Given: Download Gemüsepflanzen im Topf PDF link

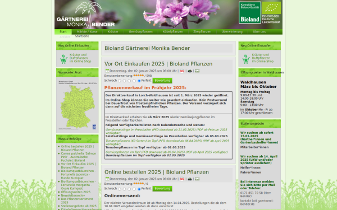Looking at the screenshot, I should click(x=166, y=152).
